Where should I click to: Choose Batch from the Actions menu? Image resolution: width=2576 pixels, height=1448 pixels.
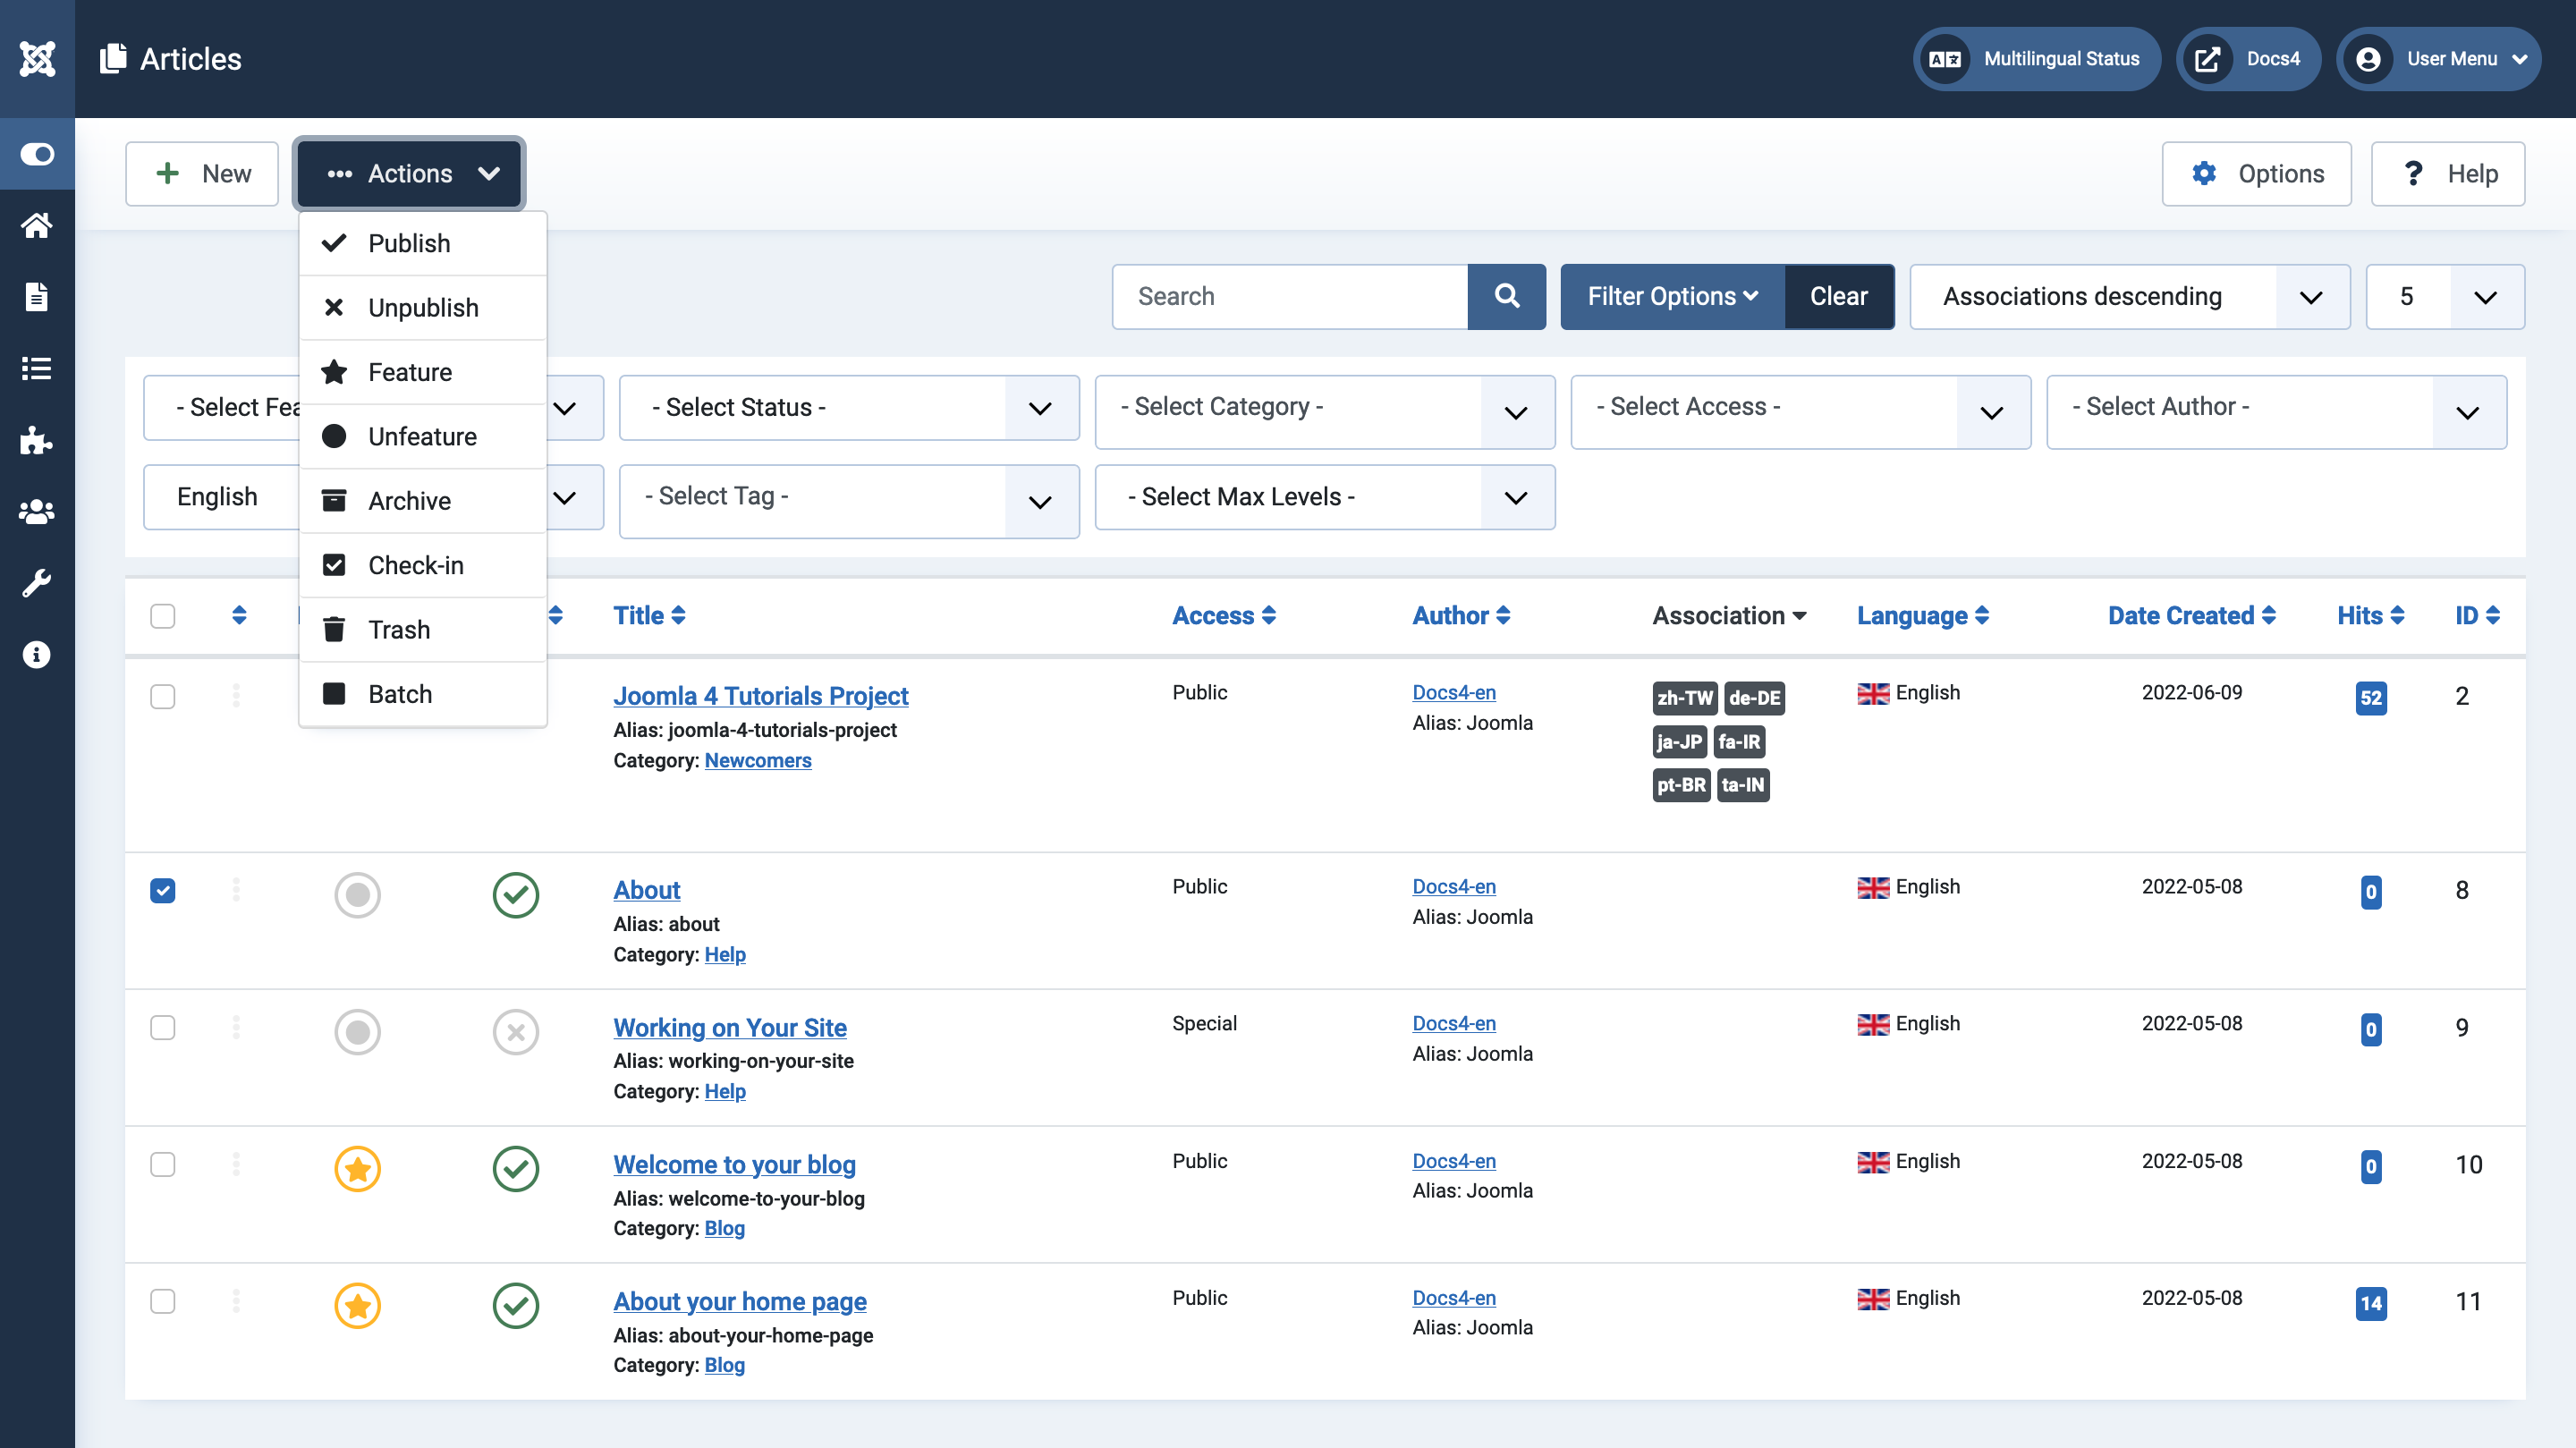pyautogui.click(x=423, y=694)
